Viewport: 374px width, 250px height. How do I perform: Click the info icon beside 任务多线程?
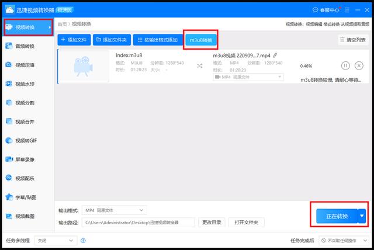coord(83,240)
